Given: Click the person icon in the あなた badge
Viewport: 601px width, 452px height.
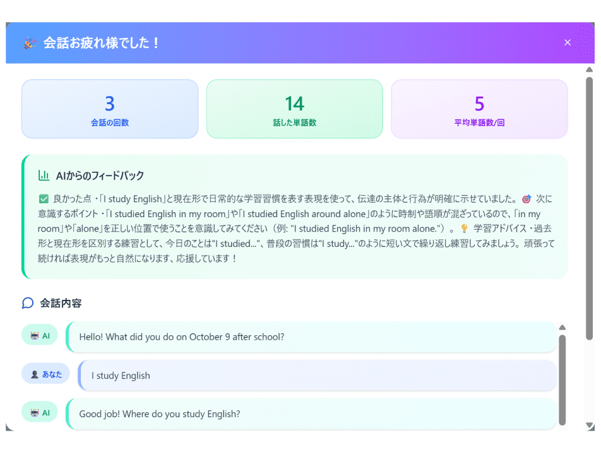Looking at the screenshot, I should coord(33,373).
